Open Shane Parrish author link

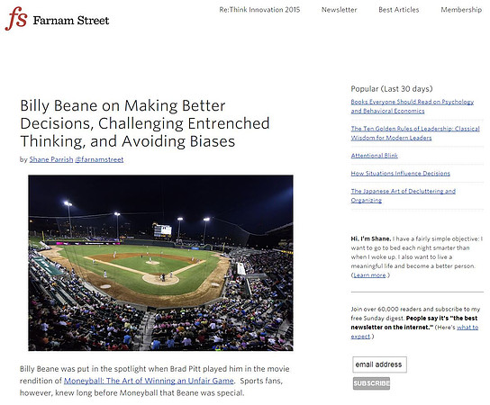[51, 159]
